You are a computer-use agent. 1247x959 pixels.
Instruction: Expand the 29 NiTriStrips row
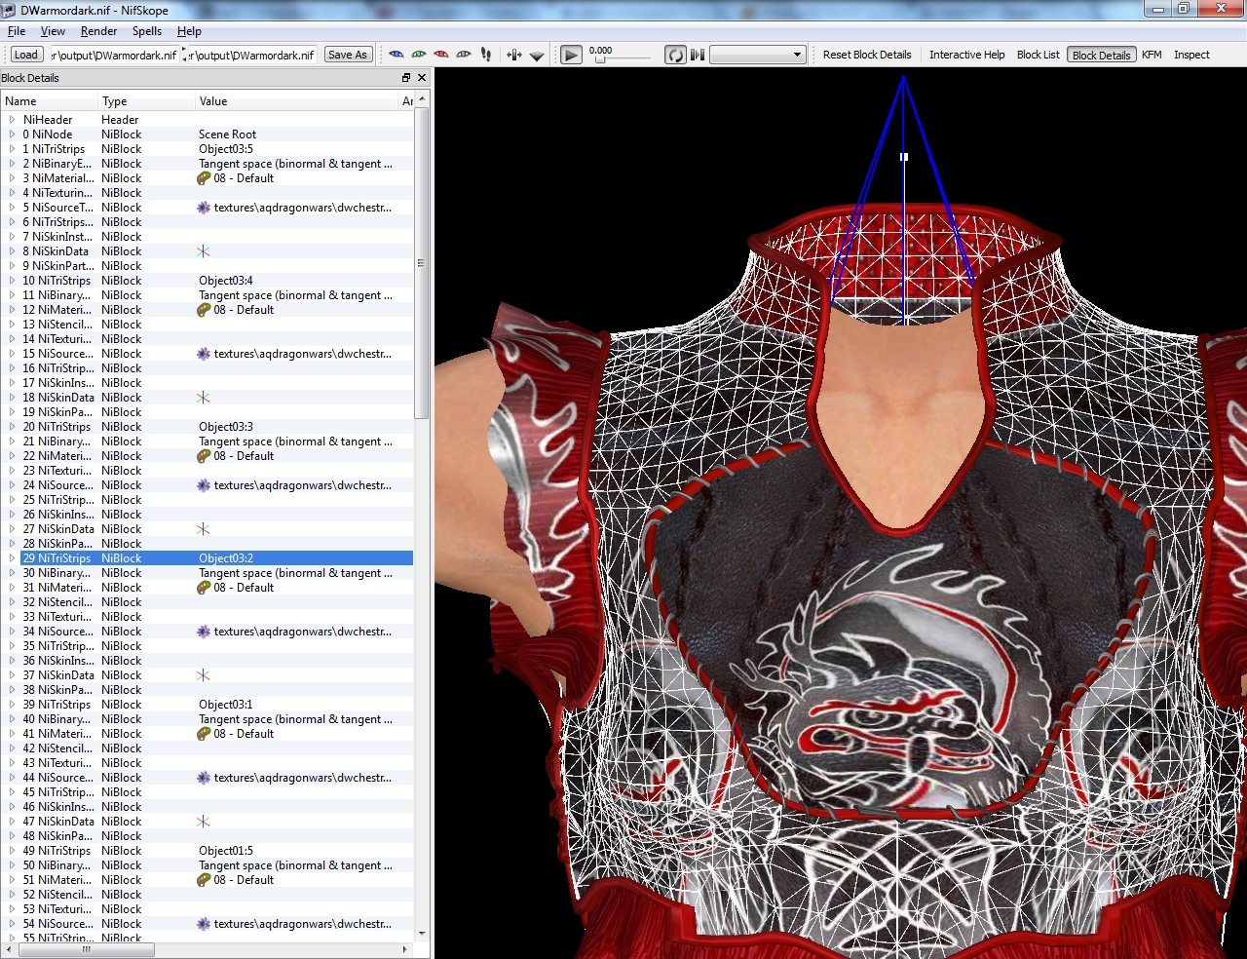(x=12, y=558)
